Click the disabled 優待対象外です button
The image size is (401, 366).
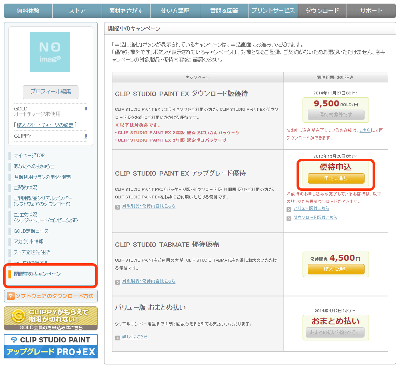click(x=336, y=115)
